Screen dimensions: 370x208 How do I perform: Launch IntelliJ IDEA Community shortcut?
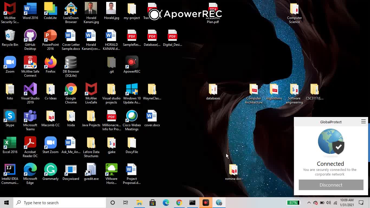pos(10,174)
